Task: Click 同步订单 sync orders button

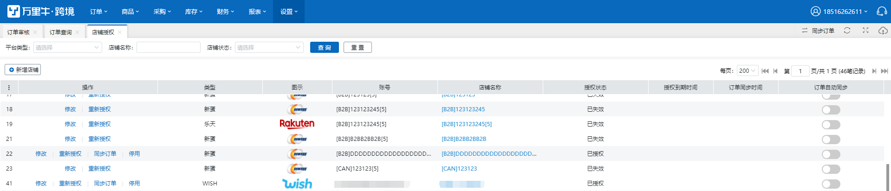Action: (x=818, y=31)
